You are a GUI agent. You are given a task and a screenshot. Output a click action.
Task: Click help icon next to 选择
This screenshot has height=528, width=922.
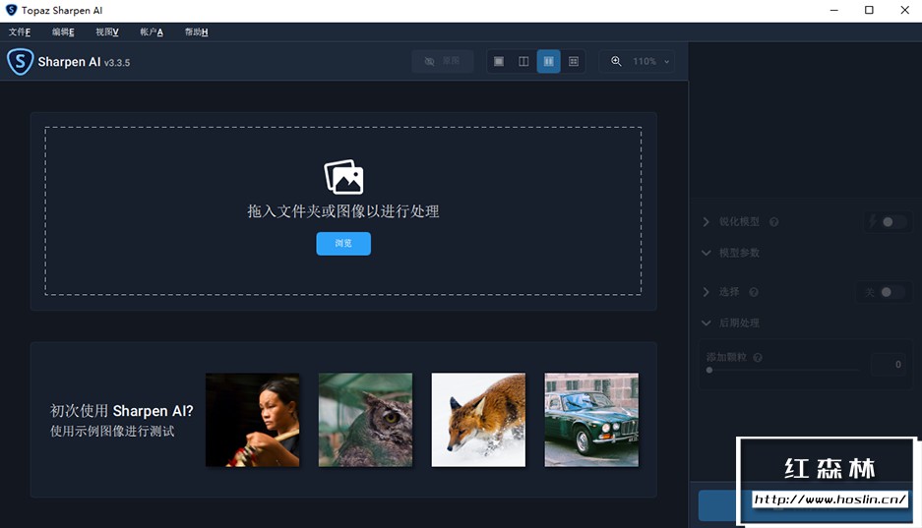click(753, 292)
